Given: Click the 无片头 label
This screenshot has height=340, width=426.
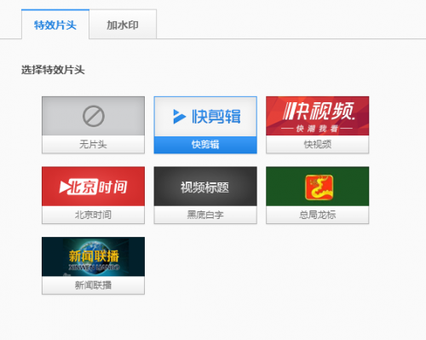Looking at the screenshot, I should (93, 145).
